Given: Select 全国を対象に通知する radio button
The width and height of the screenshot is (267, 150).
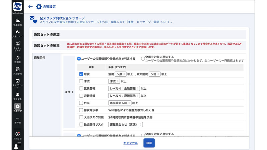Looking at the screenshot, I should click(143, 59).
